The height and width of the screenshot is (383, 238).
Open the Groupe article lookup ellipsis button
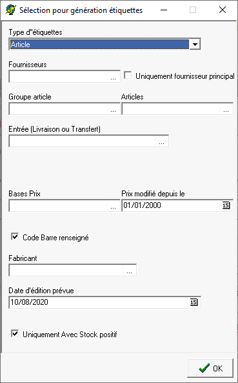tap(113, 109)
